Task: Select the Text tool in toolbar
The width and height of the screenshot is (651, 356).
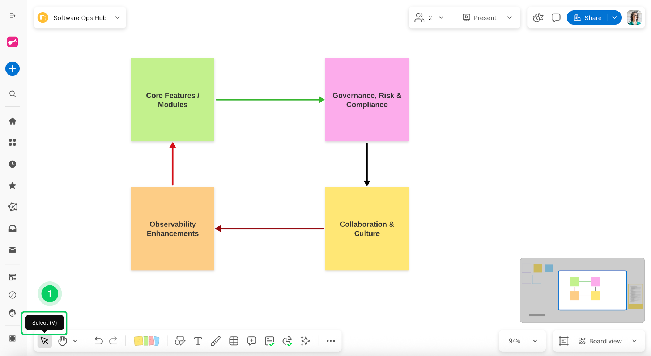Action: coord(198,341)
